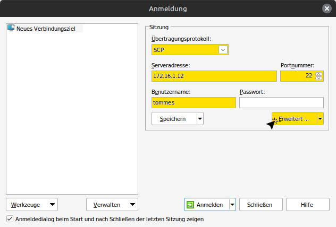Viewport: 336px width, 227px height.
Task: Open Erweitert advanced settings
Action: pyautogui.click(x=293, y=119)
